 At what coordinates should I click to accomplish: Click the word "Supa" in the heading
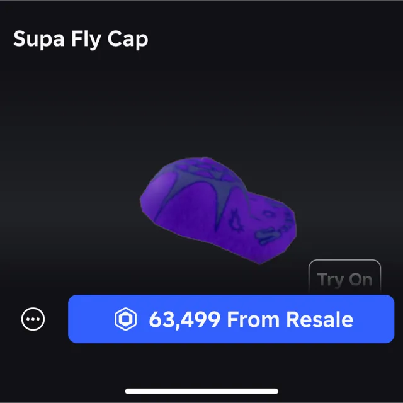[x=39, y=40]
